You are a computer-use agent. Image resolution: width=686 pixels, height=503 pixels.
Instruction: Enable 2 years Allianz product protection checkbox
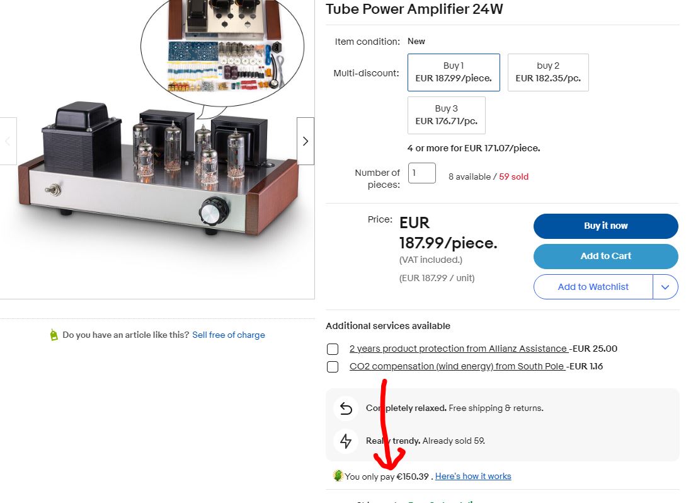tap(333, 349)
